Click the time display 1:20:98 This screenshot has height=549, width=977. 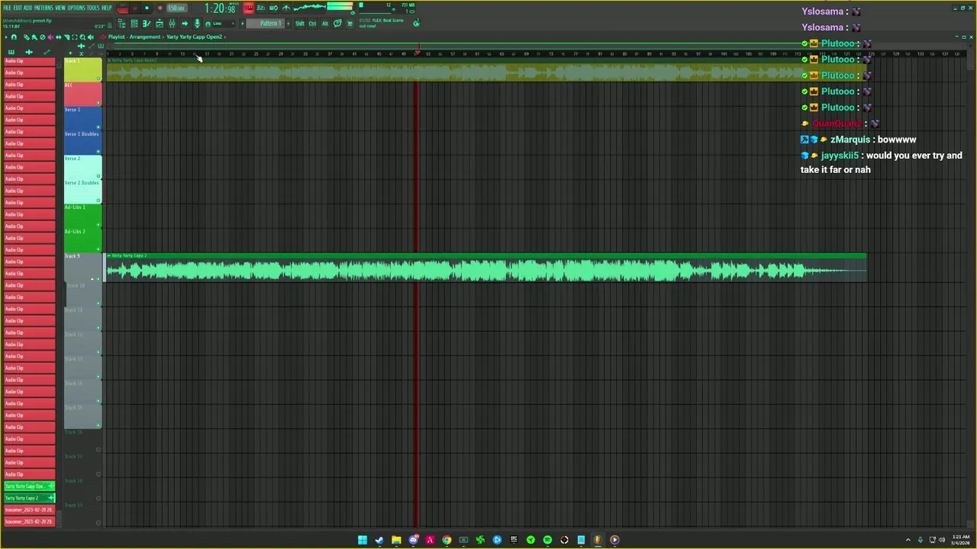click(220, 8)
